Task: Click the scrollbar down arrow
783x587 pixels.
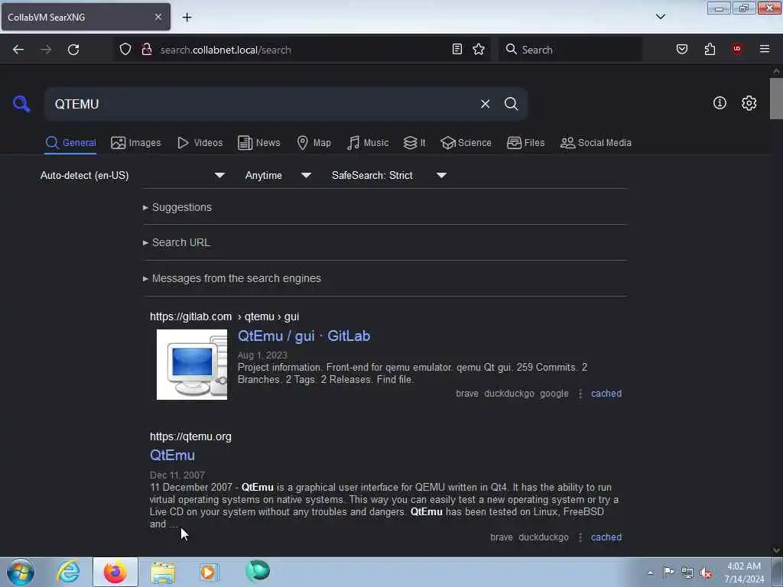Action: (x=776, y=550)
